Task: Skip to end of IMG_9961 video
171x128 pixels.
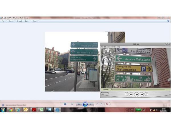Action: pyautogui.click(x=146, y=94)
